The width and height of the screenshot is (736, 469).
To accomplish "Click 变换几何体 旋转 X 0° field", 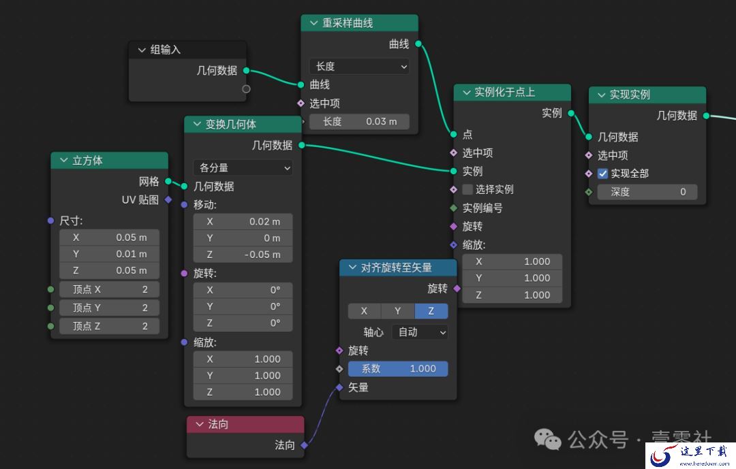I will click(243, 290).
